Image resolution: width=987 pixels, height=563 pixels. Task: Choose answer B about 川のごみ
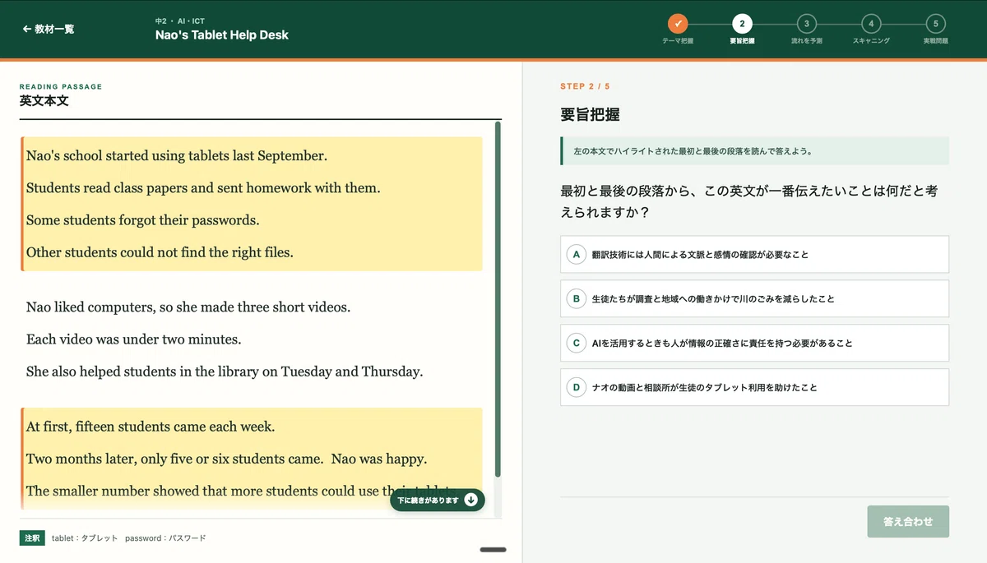tap(754, 298)
